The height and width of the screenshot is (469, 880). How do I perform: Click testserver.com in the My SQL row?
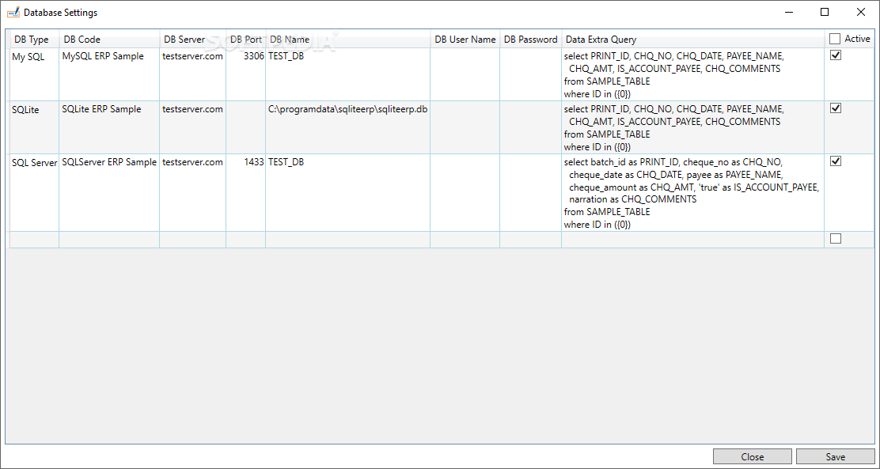192,56
